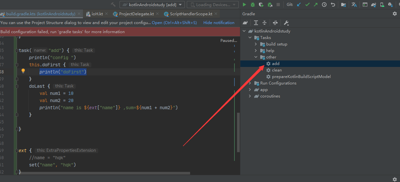400x182 pixels.
Task: Collapse the other task group
Action: pyautogui.click(x=256, y=57)
